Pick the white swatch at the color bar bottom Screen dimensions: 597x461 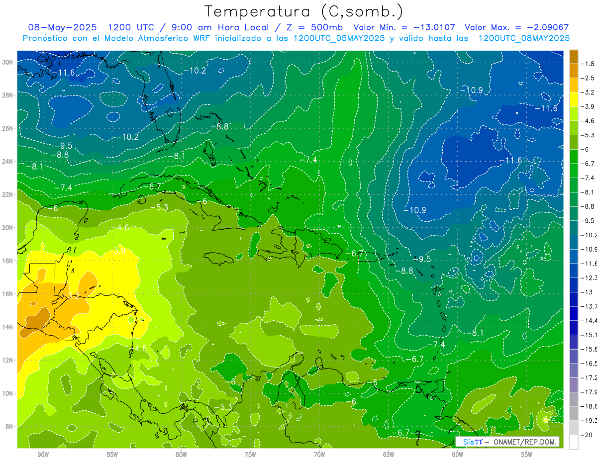[x=574, y=442]
